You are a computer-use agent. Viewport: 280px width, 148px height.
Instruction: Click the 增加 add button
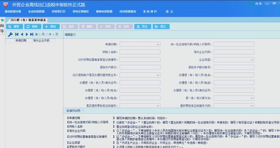(x=51, y=27)
